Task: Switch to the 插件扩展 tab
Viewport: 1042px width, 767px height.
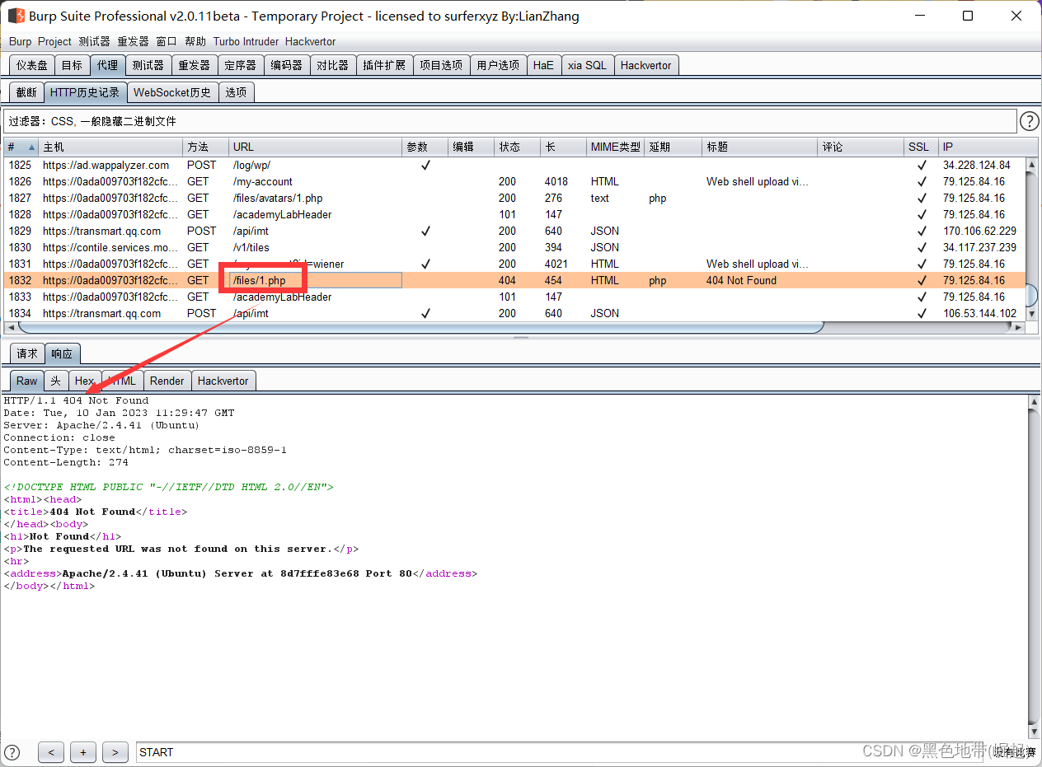Action: click(x=384, y=65)
